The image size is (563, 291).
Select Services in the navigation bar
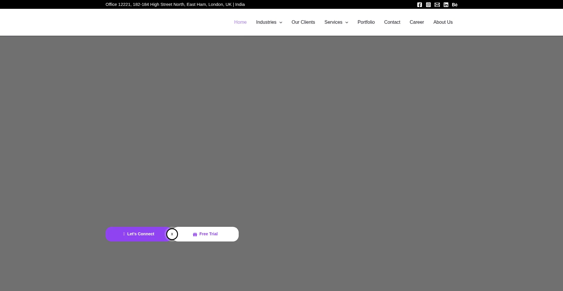point(333,22)
